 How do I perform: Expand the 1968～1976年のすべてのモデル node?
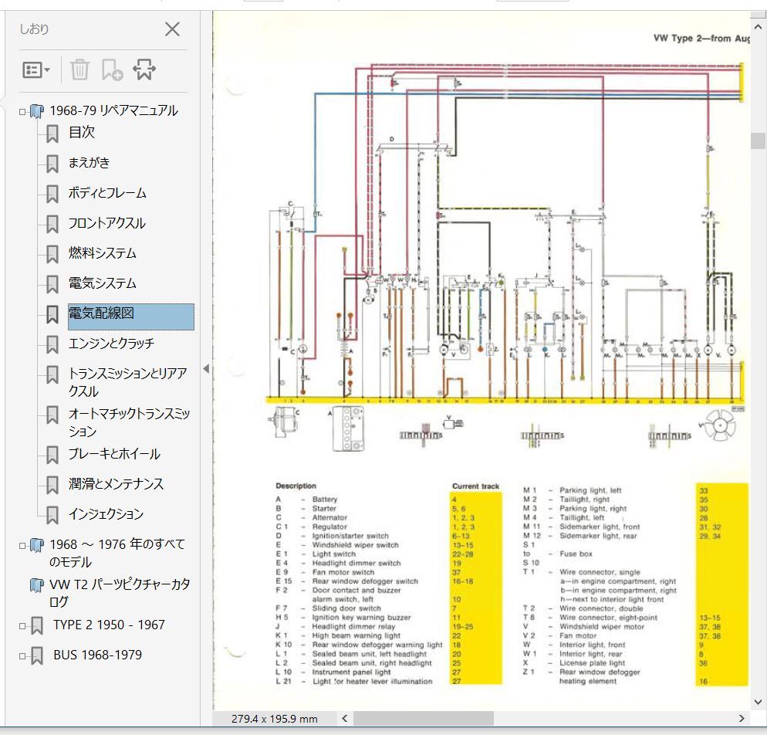22,545
